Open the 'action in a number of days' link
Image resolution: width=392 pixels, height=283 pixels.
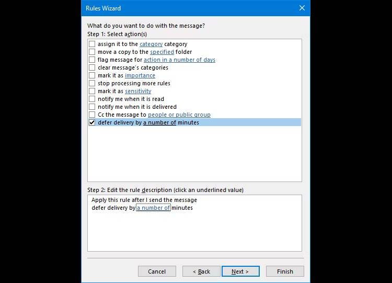pos(179,60)
